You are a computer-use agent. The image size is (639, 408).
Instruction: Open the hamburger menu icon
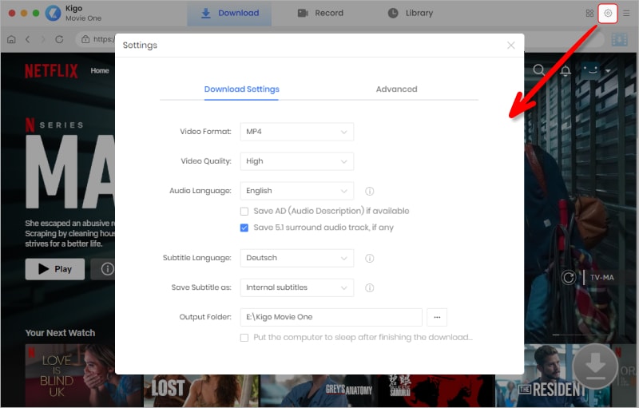(x=626, y=14)
